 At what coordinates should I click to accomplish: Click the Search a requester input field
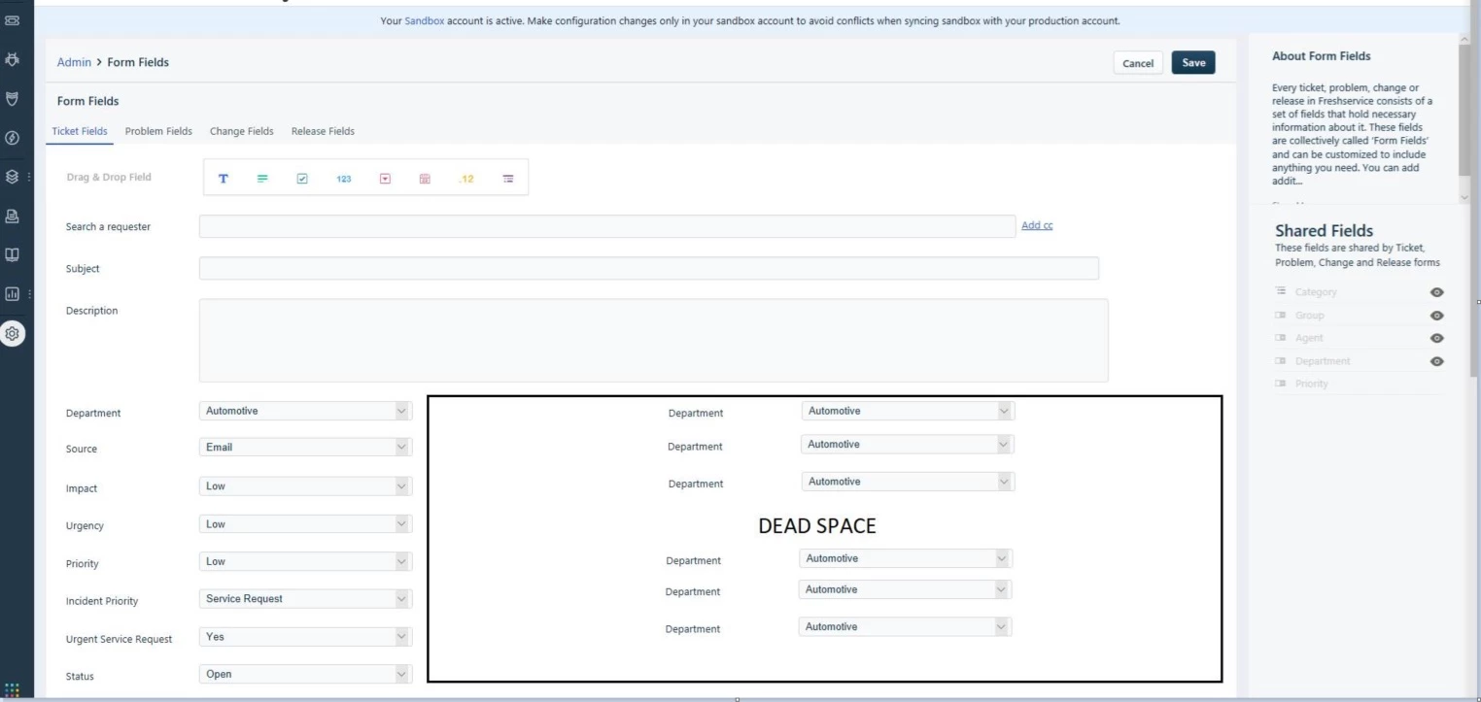click(x=607, y=226)
